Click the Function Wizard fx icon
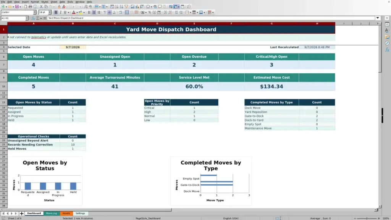This screenshot has width=391, height=220. coord(33,18)
